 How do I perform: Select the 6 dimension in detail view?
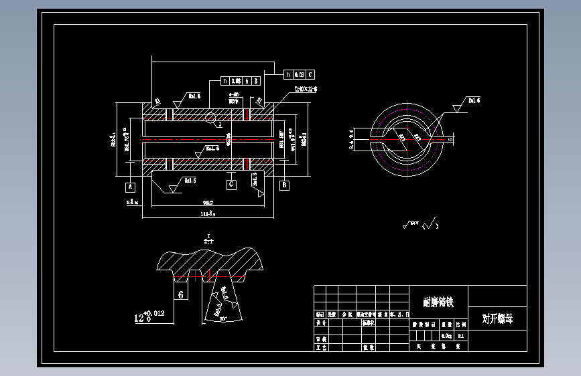(181, 294)
